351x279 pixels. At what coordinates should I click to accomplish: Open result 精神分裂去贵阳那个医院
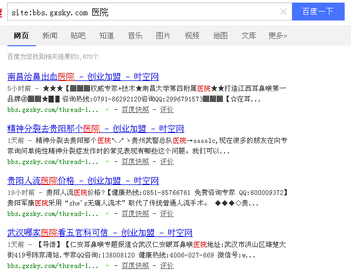click(96, 129)
